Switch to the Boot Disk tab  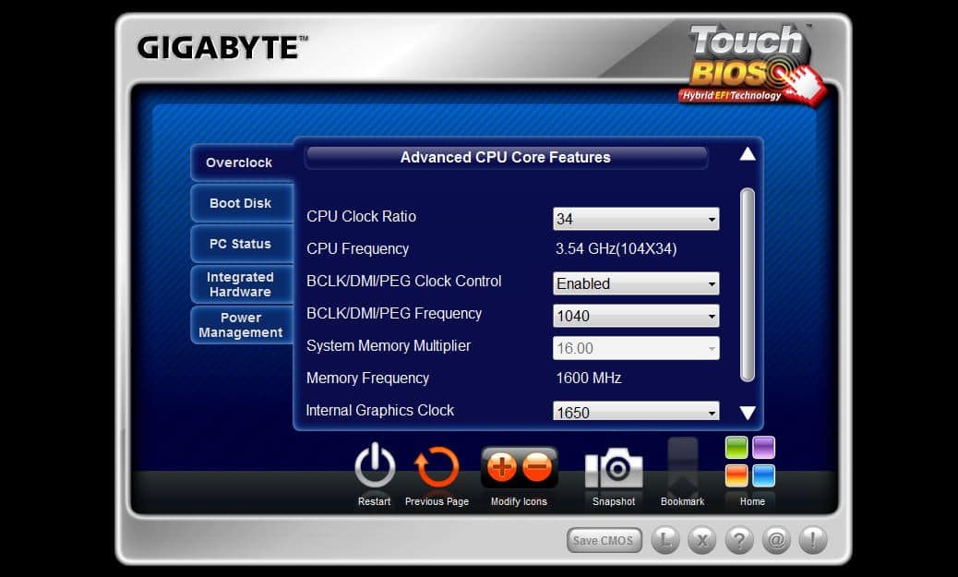point(241,203)
